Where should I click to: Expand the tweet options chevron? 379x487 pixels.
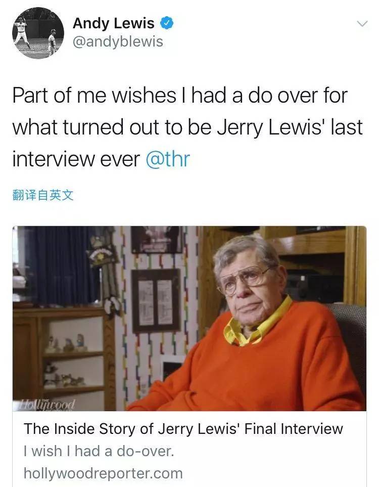point(362,24)
